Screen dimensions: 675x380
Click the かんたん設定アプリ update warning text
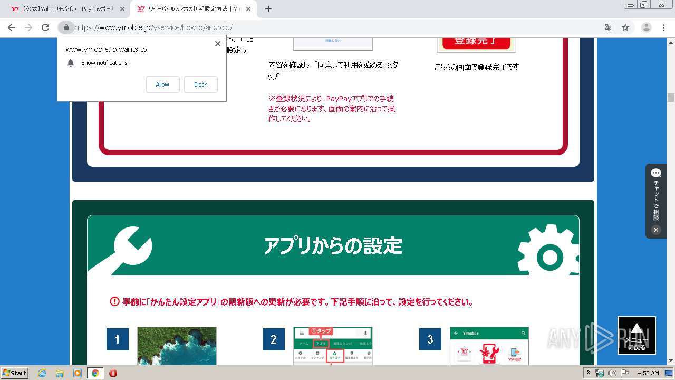(x=297, y=302)
